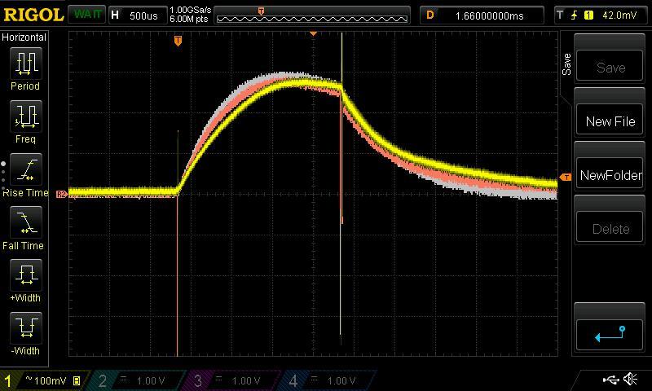Screen dimensions: 652x391
Task: Click the waveform memory position bar
Action: point(313,15)
